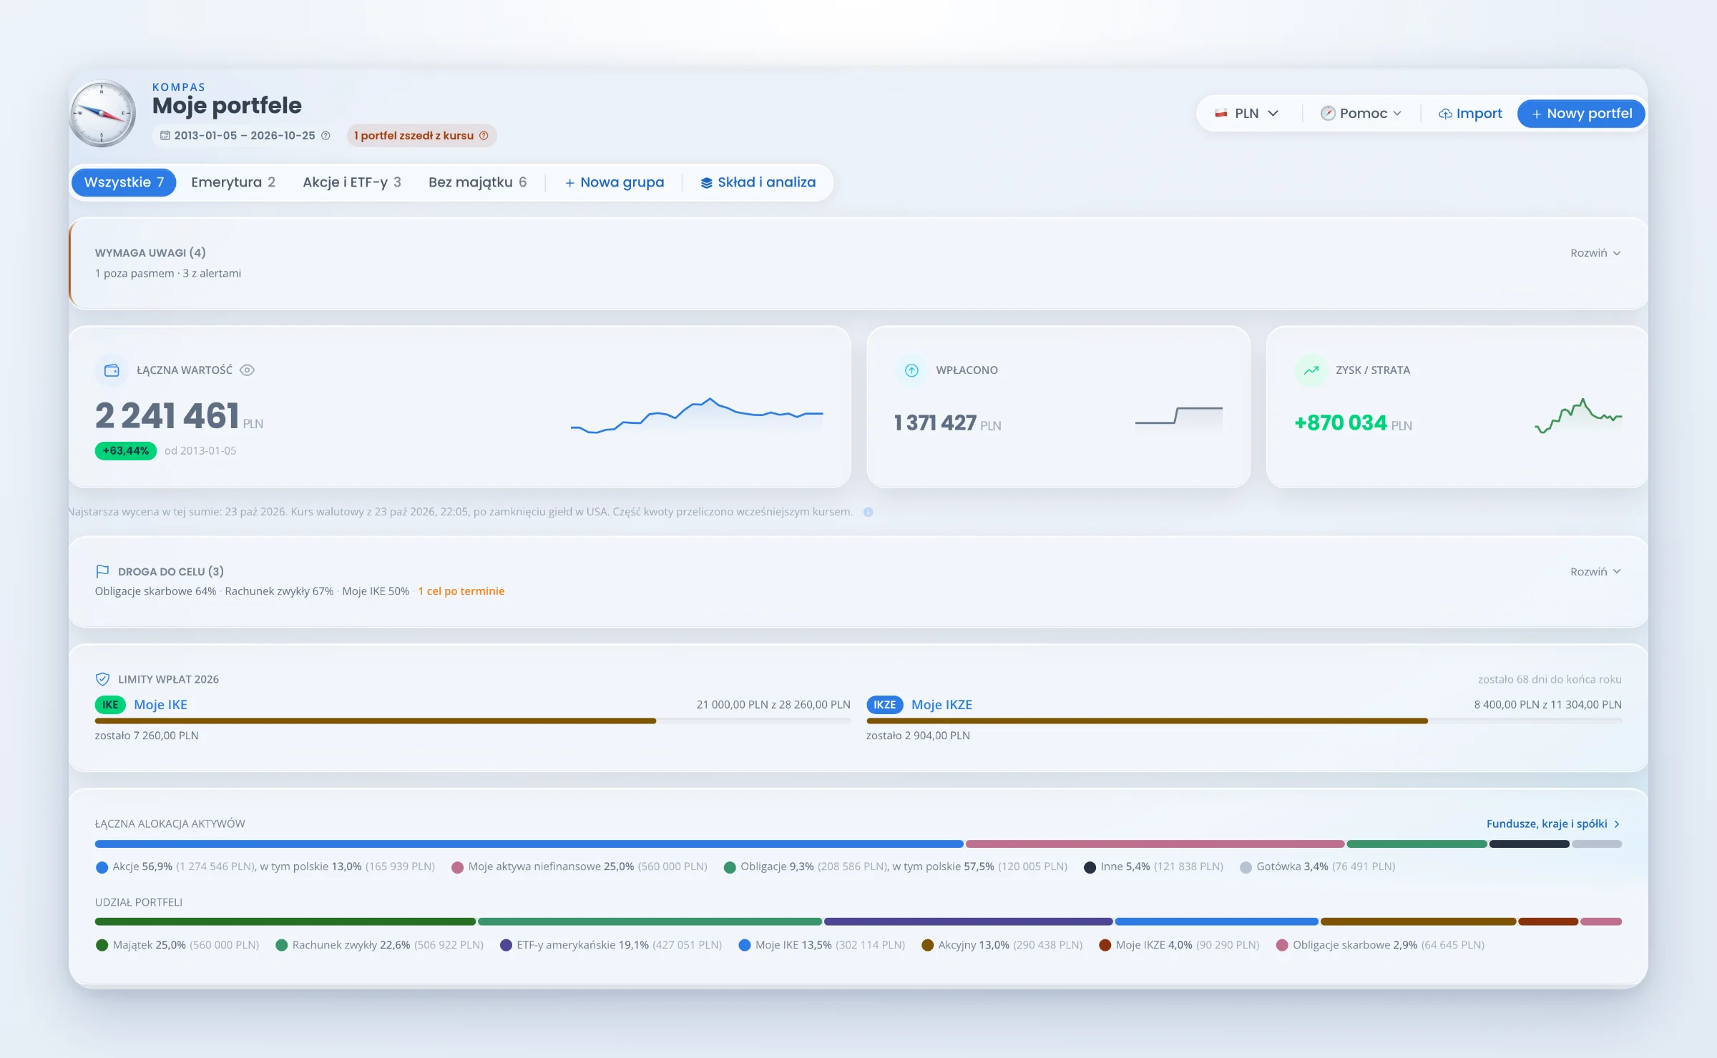Select the Bez majątku tab
Image resolution: width=1717 pixels, height=1058 pixels.
pos(478,182)
